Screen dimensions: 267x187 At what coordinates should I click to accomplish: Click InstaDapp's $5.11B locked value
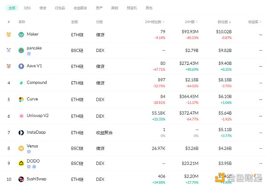point(225,130)
